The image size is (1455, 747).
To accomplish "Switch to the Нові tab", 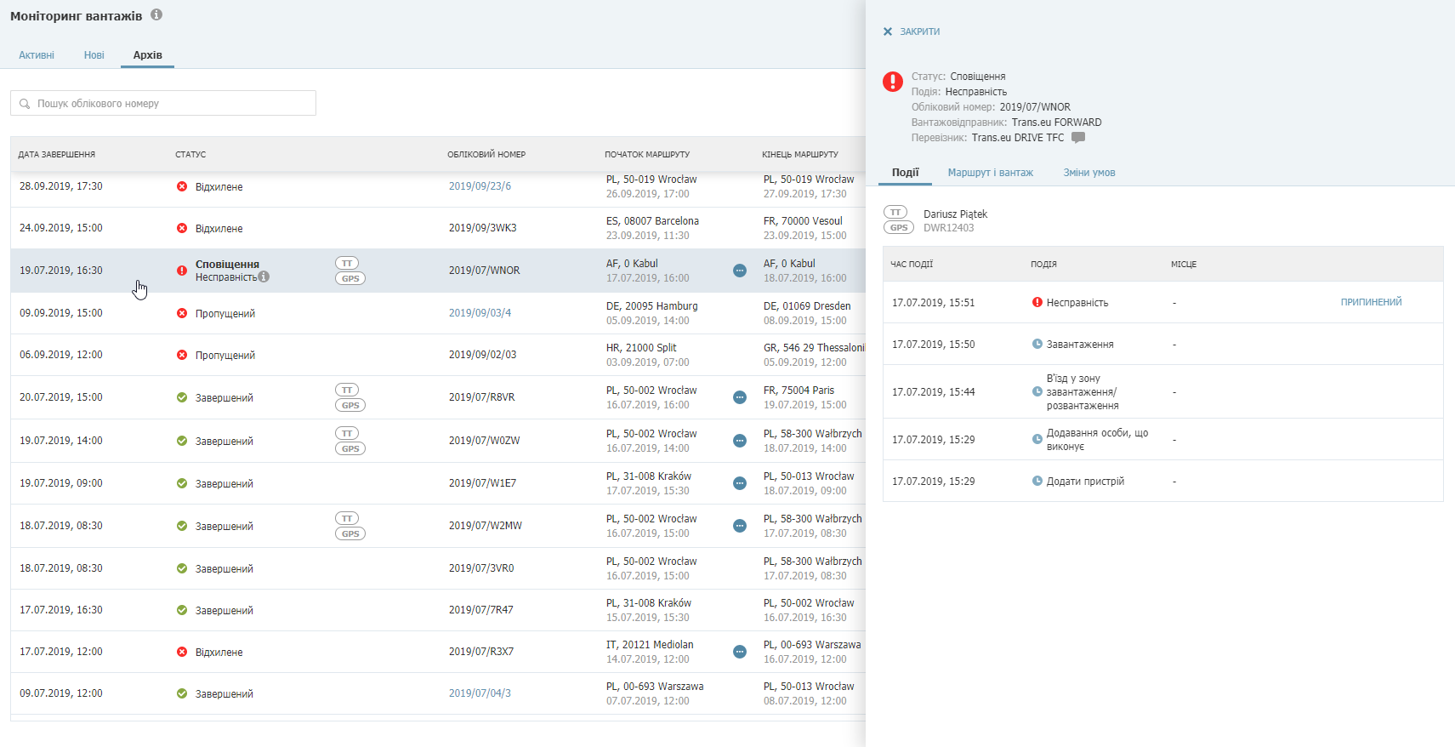I will pos(94,55).
